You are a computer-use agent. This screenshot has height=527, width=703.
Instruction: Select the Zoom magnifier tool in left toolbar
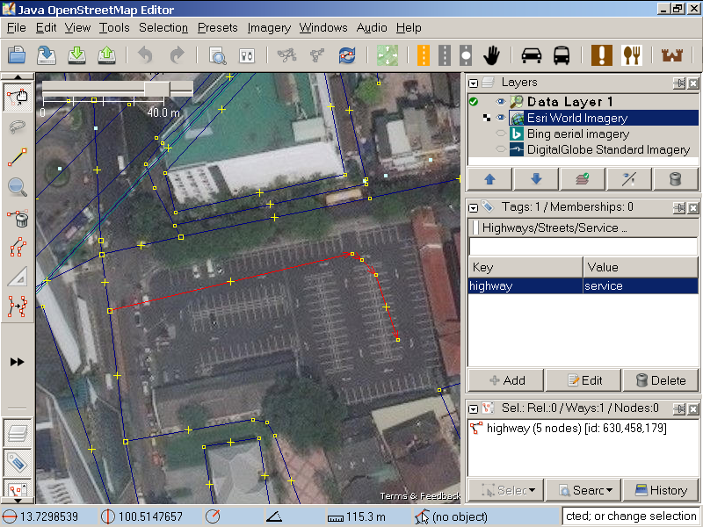click(x=17, y=187)
